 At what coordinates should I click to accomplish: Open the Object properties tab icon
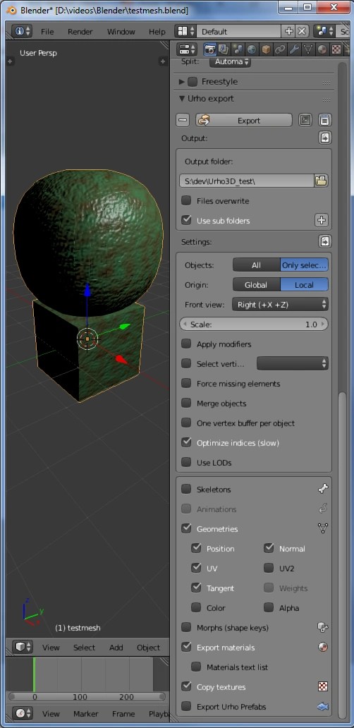tap(265, 49)
